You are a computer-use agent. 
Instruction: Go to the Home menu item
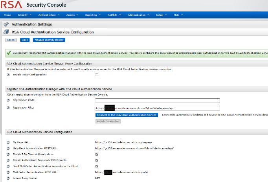[7, 15]
